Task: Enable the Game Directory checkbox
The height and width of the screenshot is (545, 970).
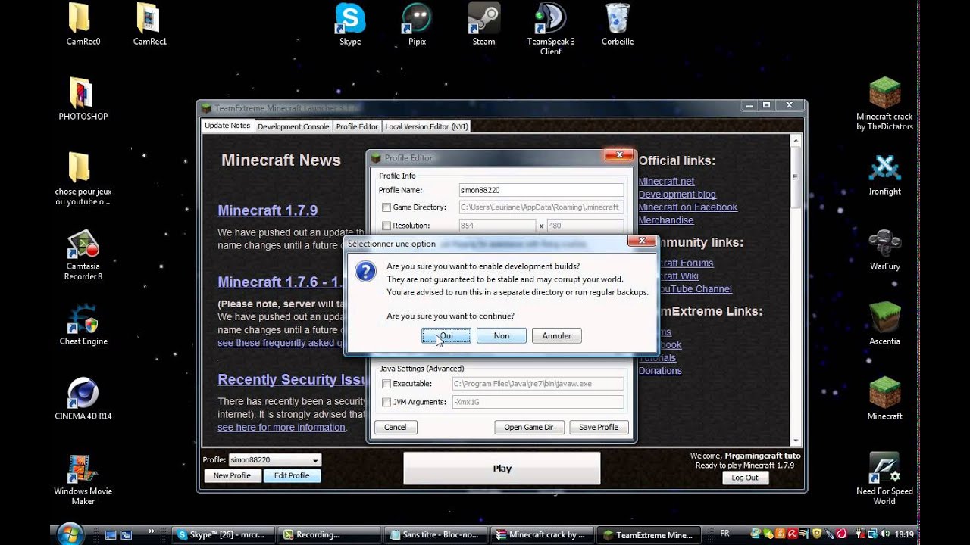Action: (x=386, y=207)
